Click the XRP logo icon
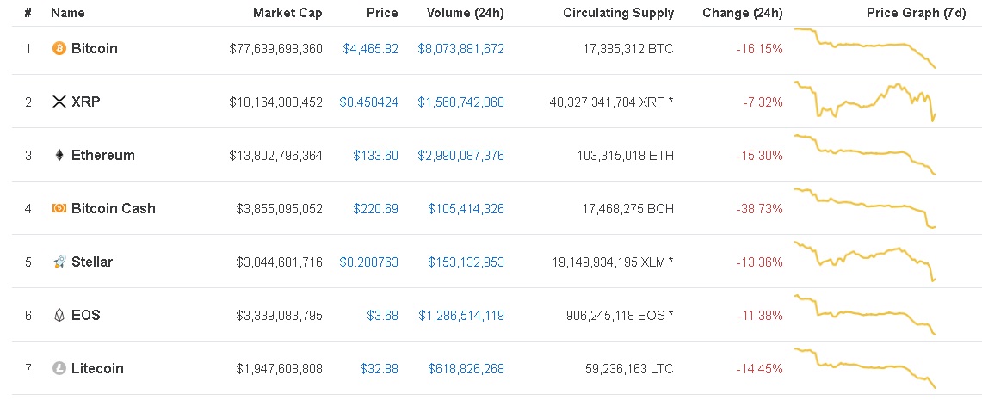 59,102
